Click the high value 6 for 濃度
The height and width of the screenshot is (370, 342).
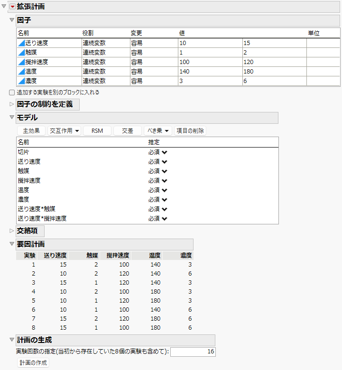coord(275,81)
